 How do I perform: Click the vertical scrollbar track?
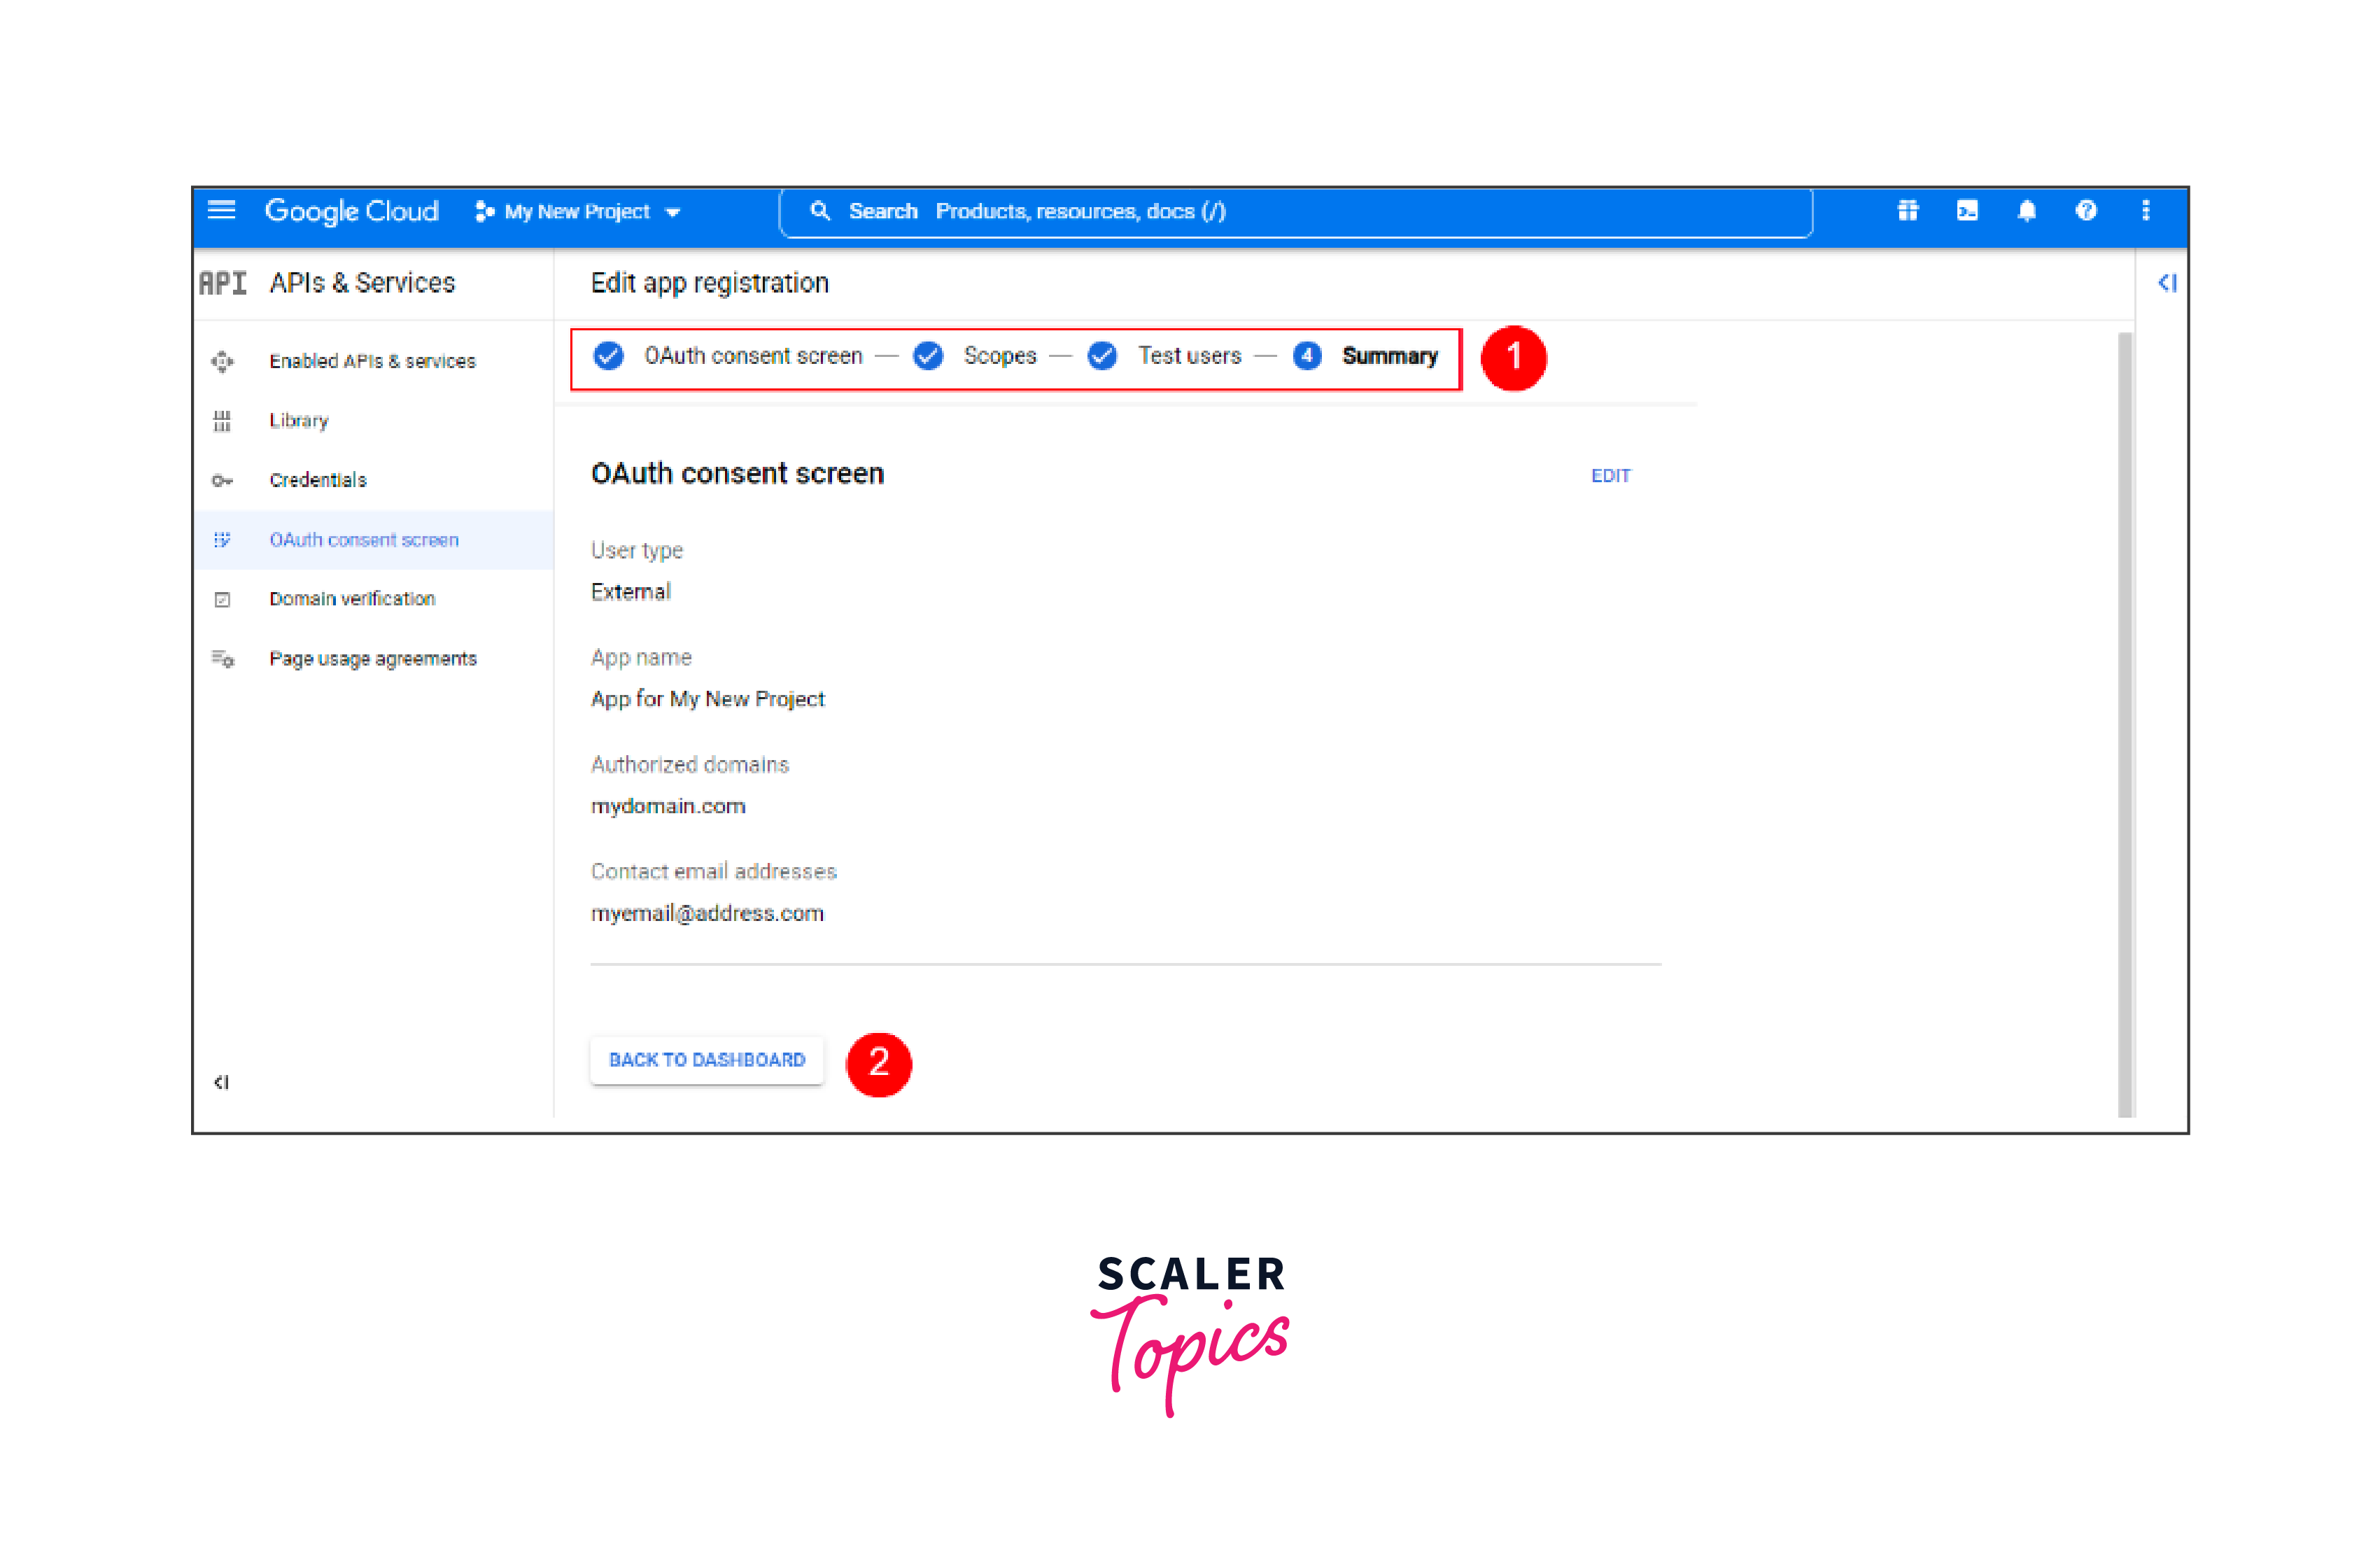pyautogui.click(x=2125, y=724)
